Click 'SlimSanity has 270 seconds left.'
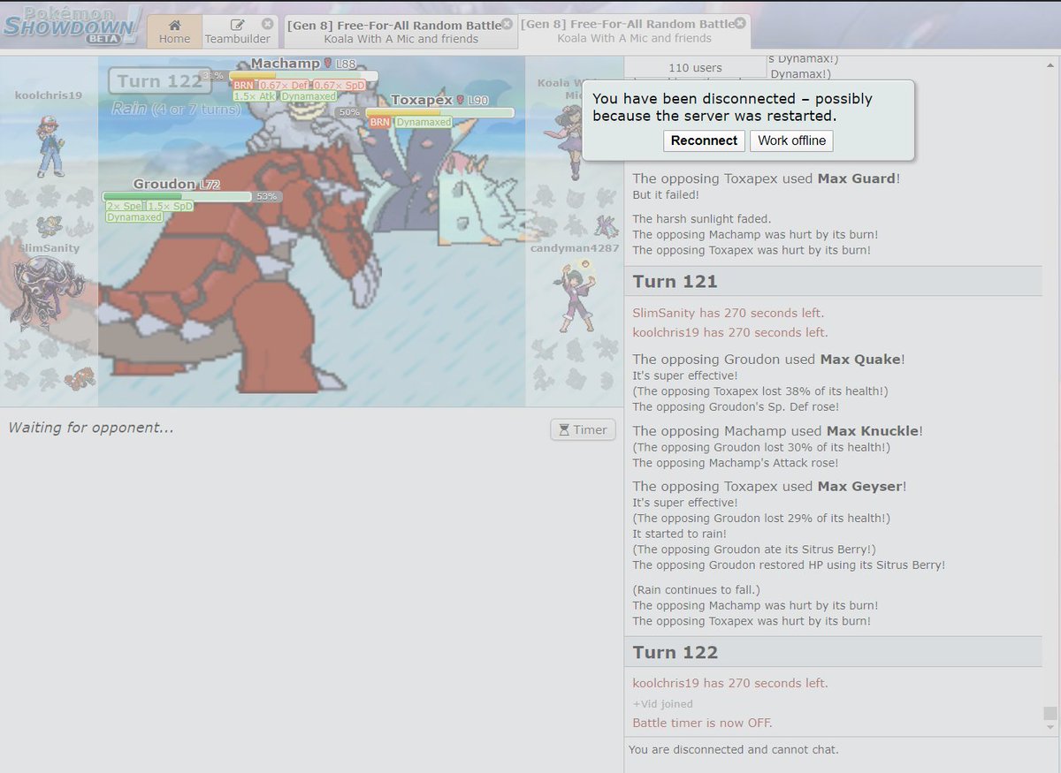 728,313
